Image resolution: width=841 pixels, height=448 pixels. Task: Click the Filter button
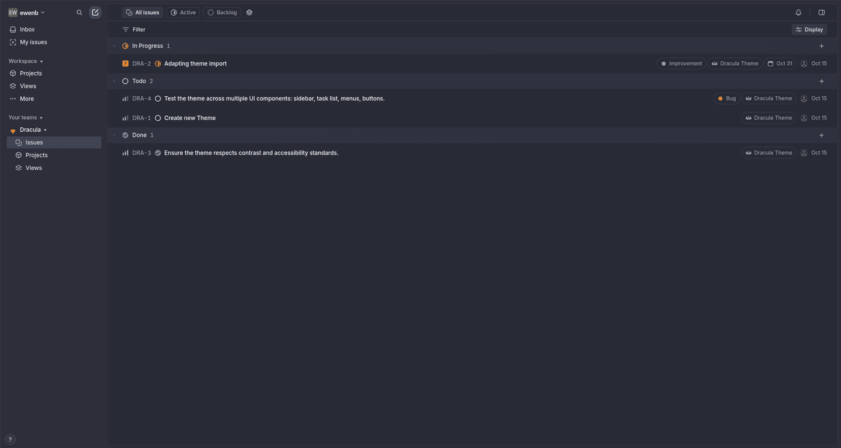(x=134, y=30)
